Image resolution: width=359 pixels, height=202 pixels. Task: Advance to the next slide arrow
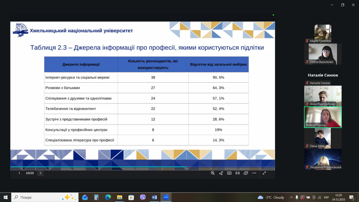pos(40,173)
